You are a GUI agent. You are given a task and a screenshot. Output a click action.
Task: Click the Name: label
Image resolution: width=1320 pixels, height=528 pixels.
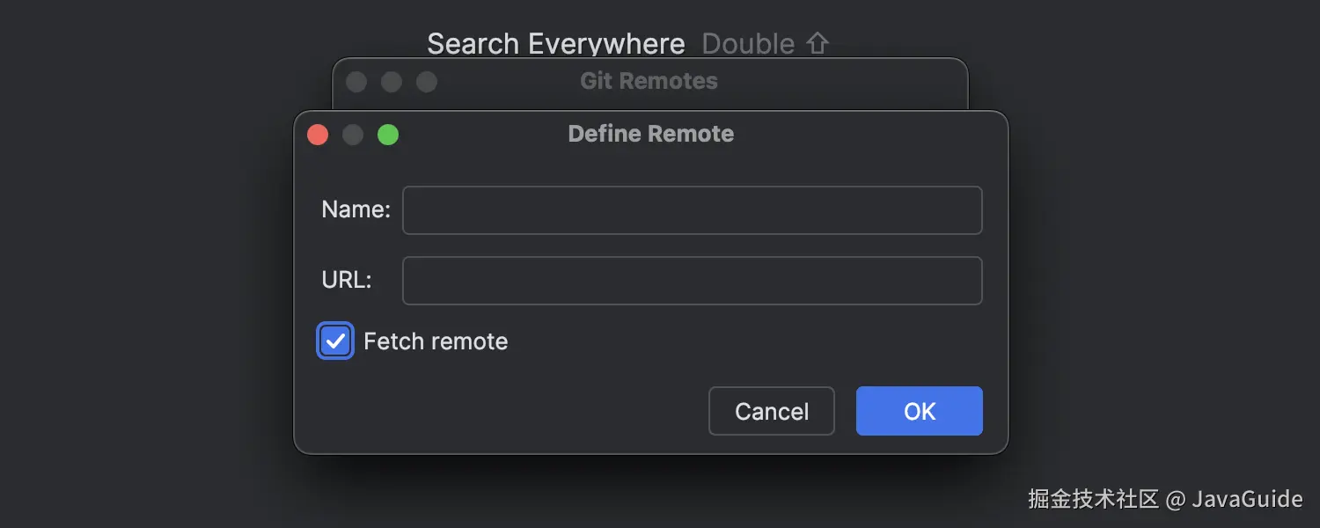click(x=356, y=209)
